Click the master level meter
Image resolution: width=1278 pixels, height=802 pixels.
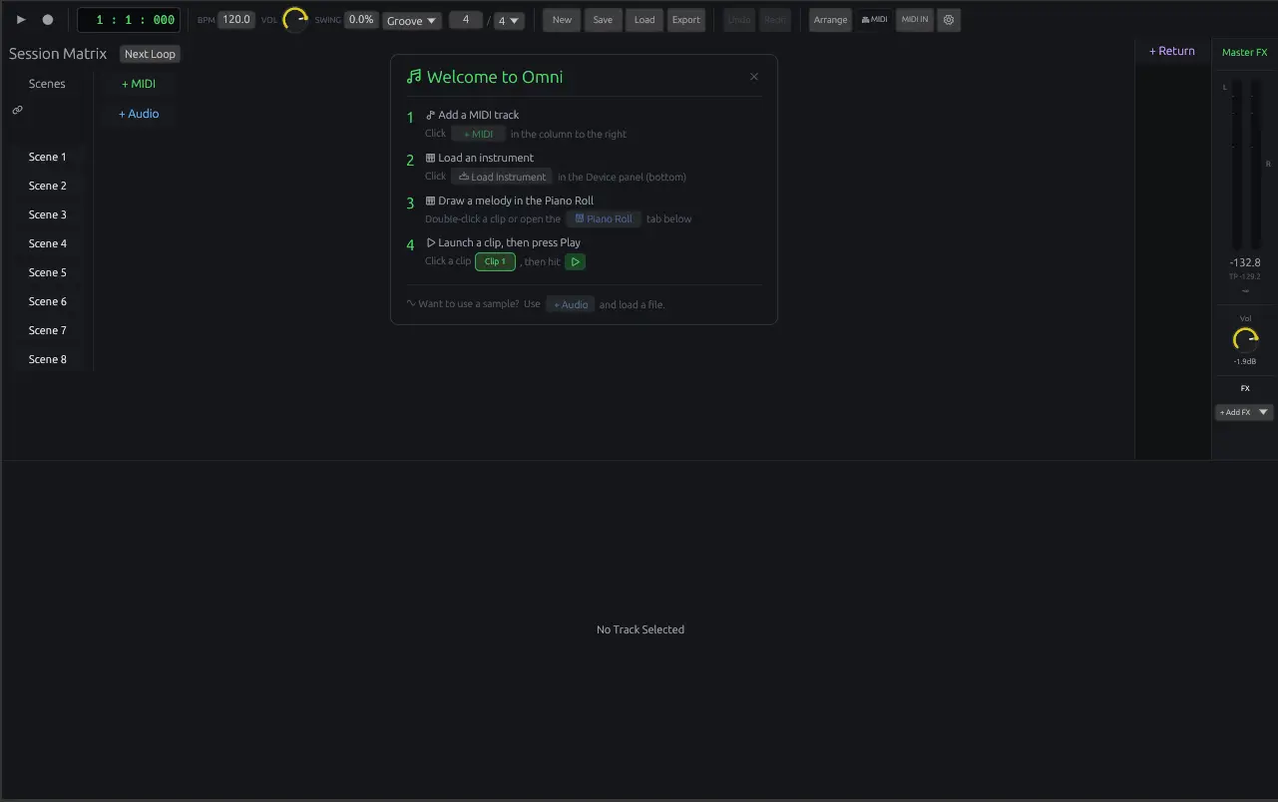point(1245,165)
